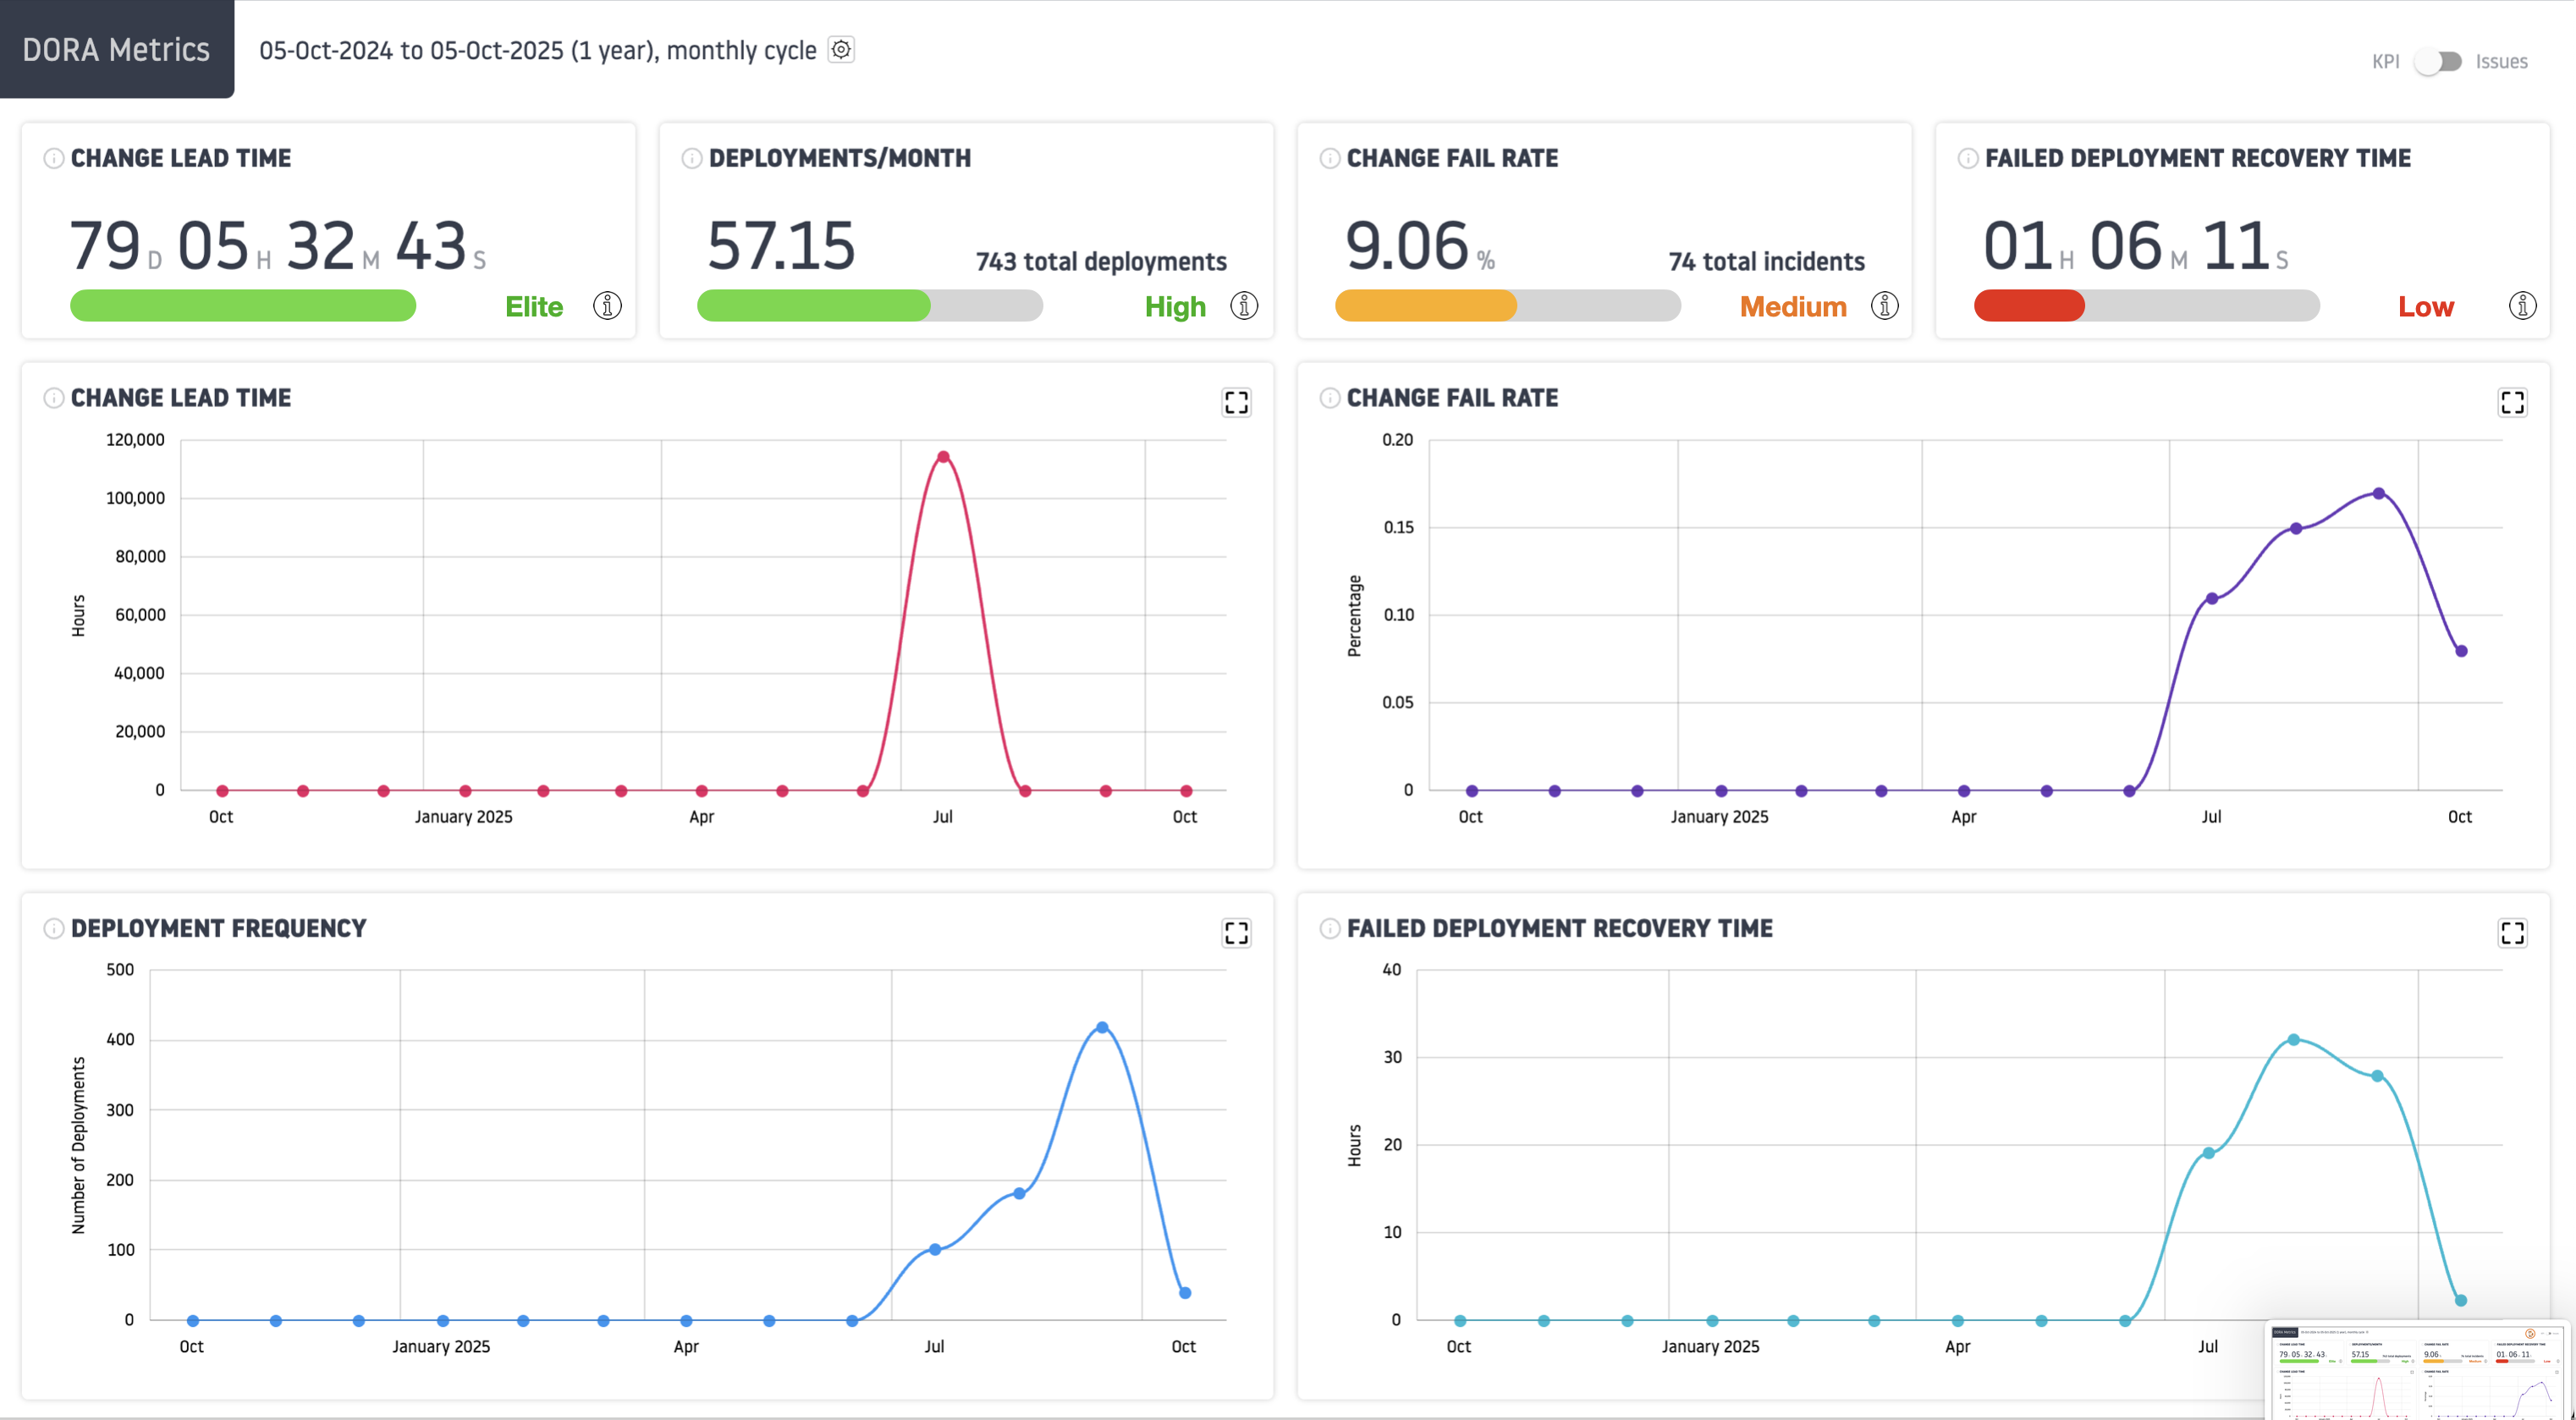Click info icon next to Elite rating
The image size is (2576, 1420).
pyautogui.click(x=607, y=306)
